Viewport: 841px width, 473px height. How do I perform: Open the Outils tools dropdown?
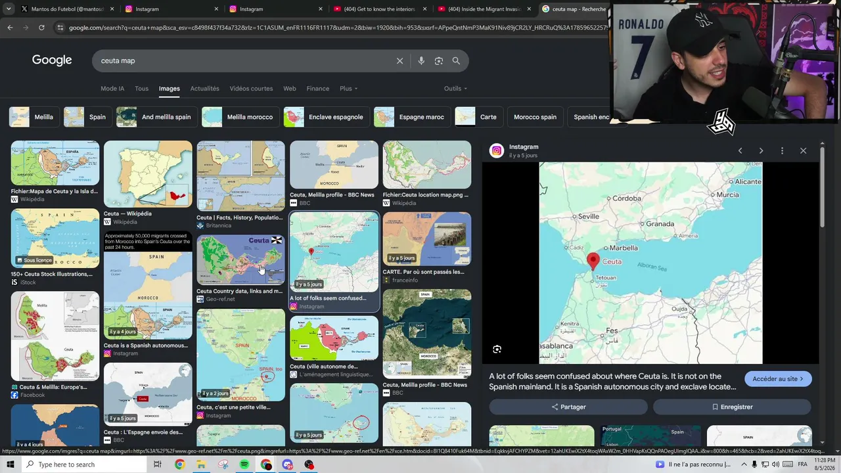[x=455, y=89]
